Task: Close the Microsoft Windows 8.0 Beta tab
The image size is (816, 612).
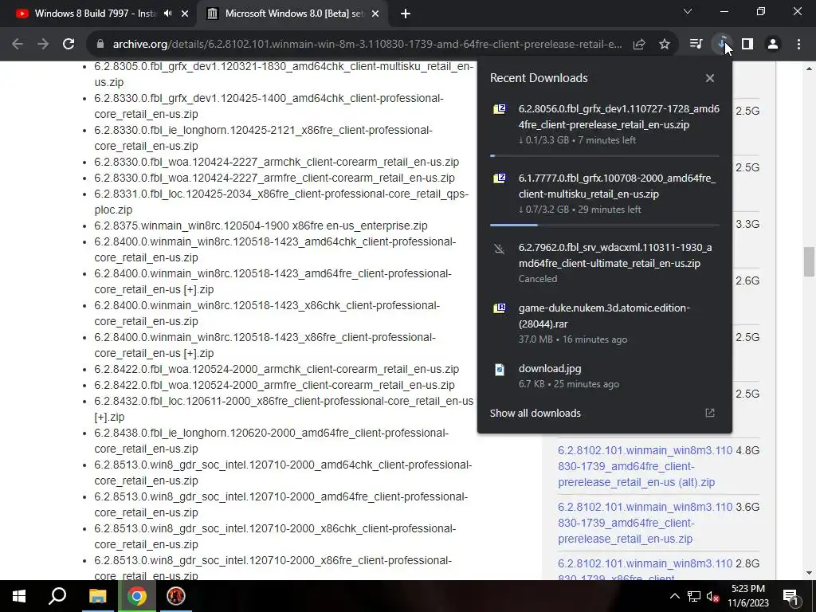Action: (x=375, y=14)
